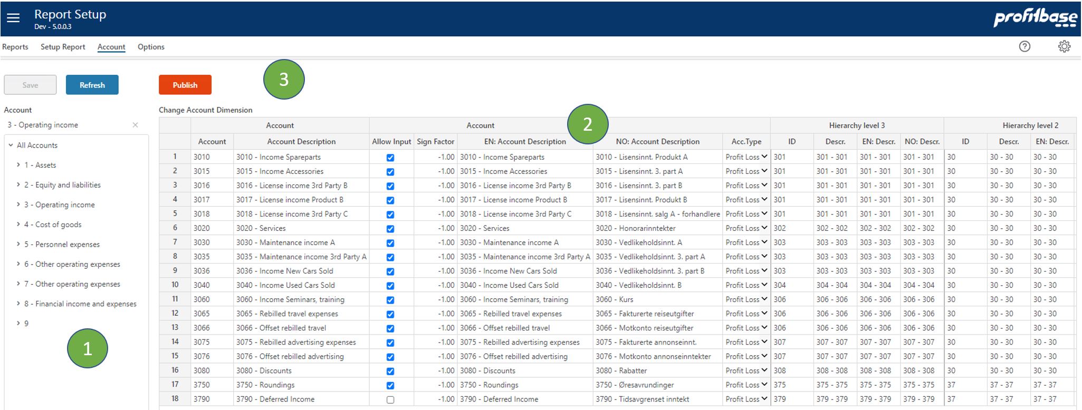Click '3018 - Lisensinnt. salg A - forhandlere' cell
1082x410 pixels.
[x=658, y=214]
